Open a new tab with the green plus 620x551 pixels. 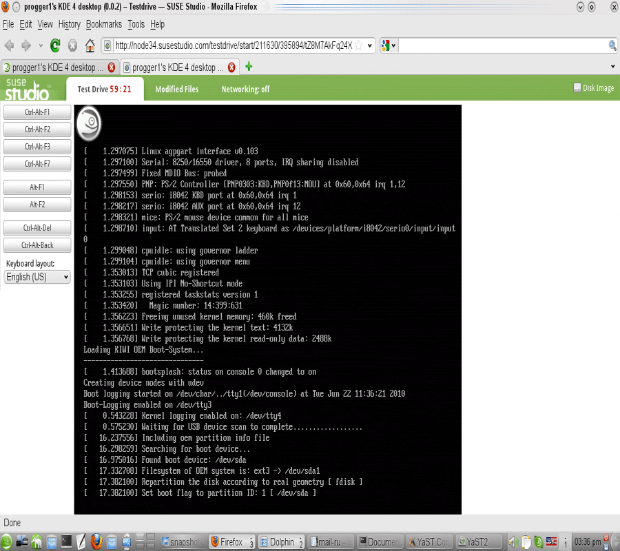(x=249, y=66)
